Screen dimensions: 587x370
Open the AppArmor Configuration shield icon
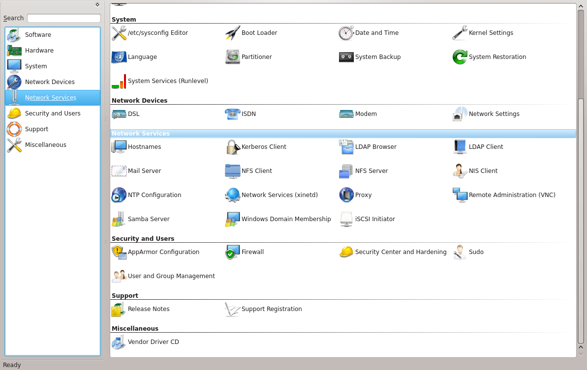[x=119, y=252]
